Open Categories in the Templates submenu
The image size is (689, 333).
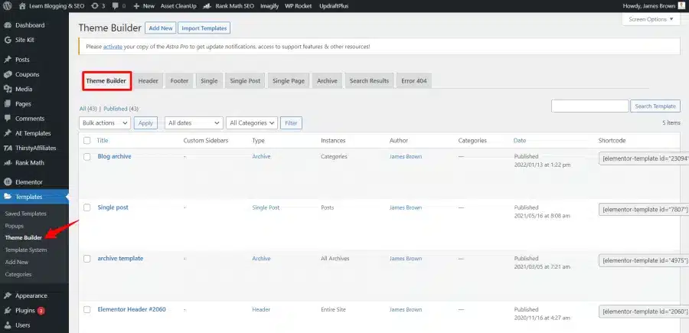(18, 274)
